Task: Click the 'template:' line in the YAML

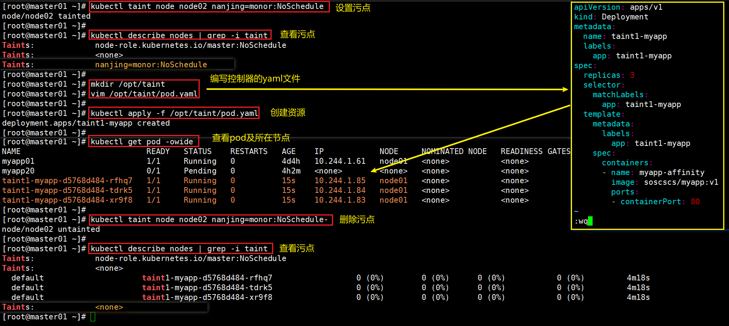Action: point(604,114)
